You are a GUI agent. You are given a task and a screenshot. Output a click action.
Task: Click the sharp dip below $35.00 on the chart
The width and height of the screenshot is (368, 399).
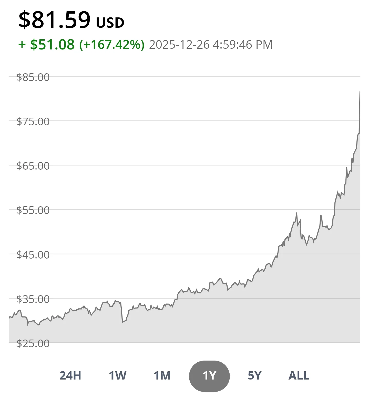tap(122, 322)
